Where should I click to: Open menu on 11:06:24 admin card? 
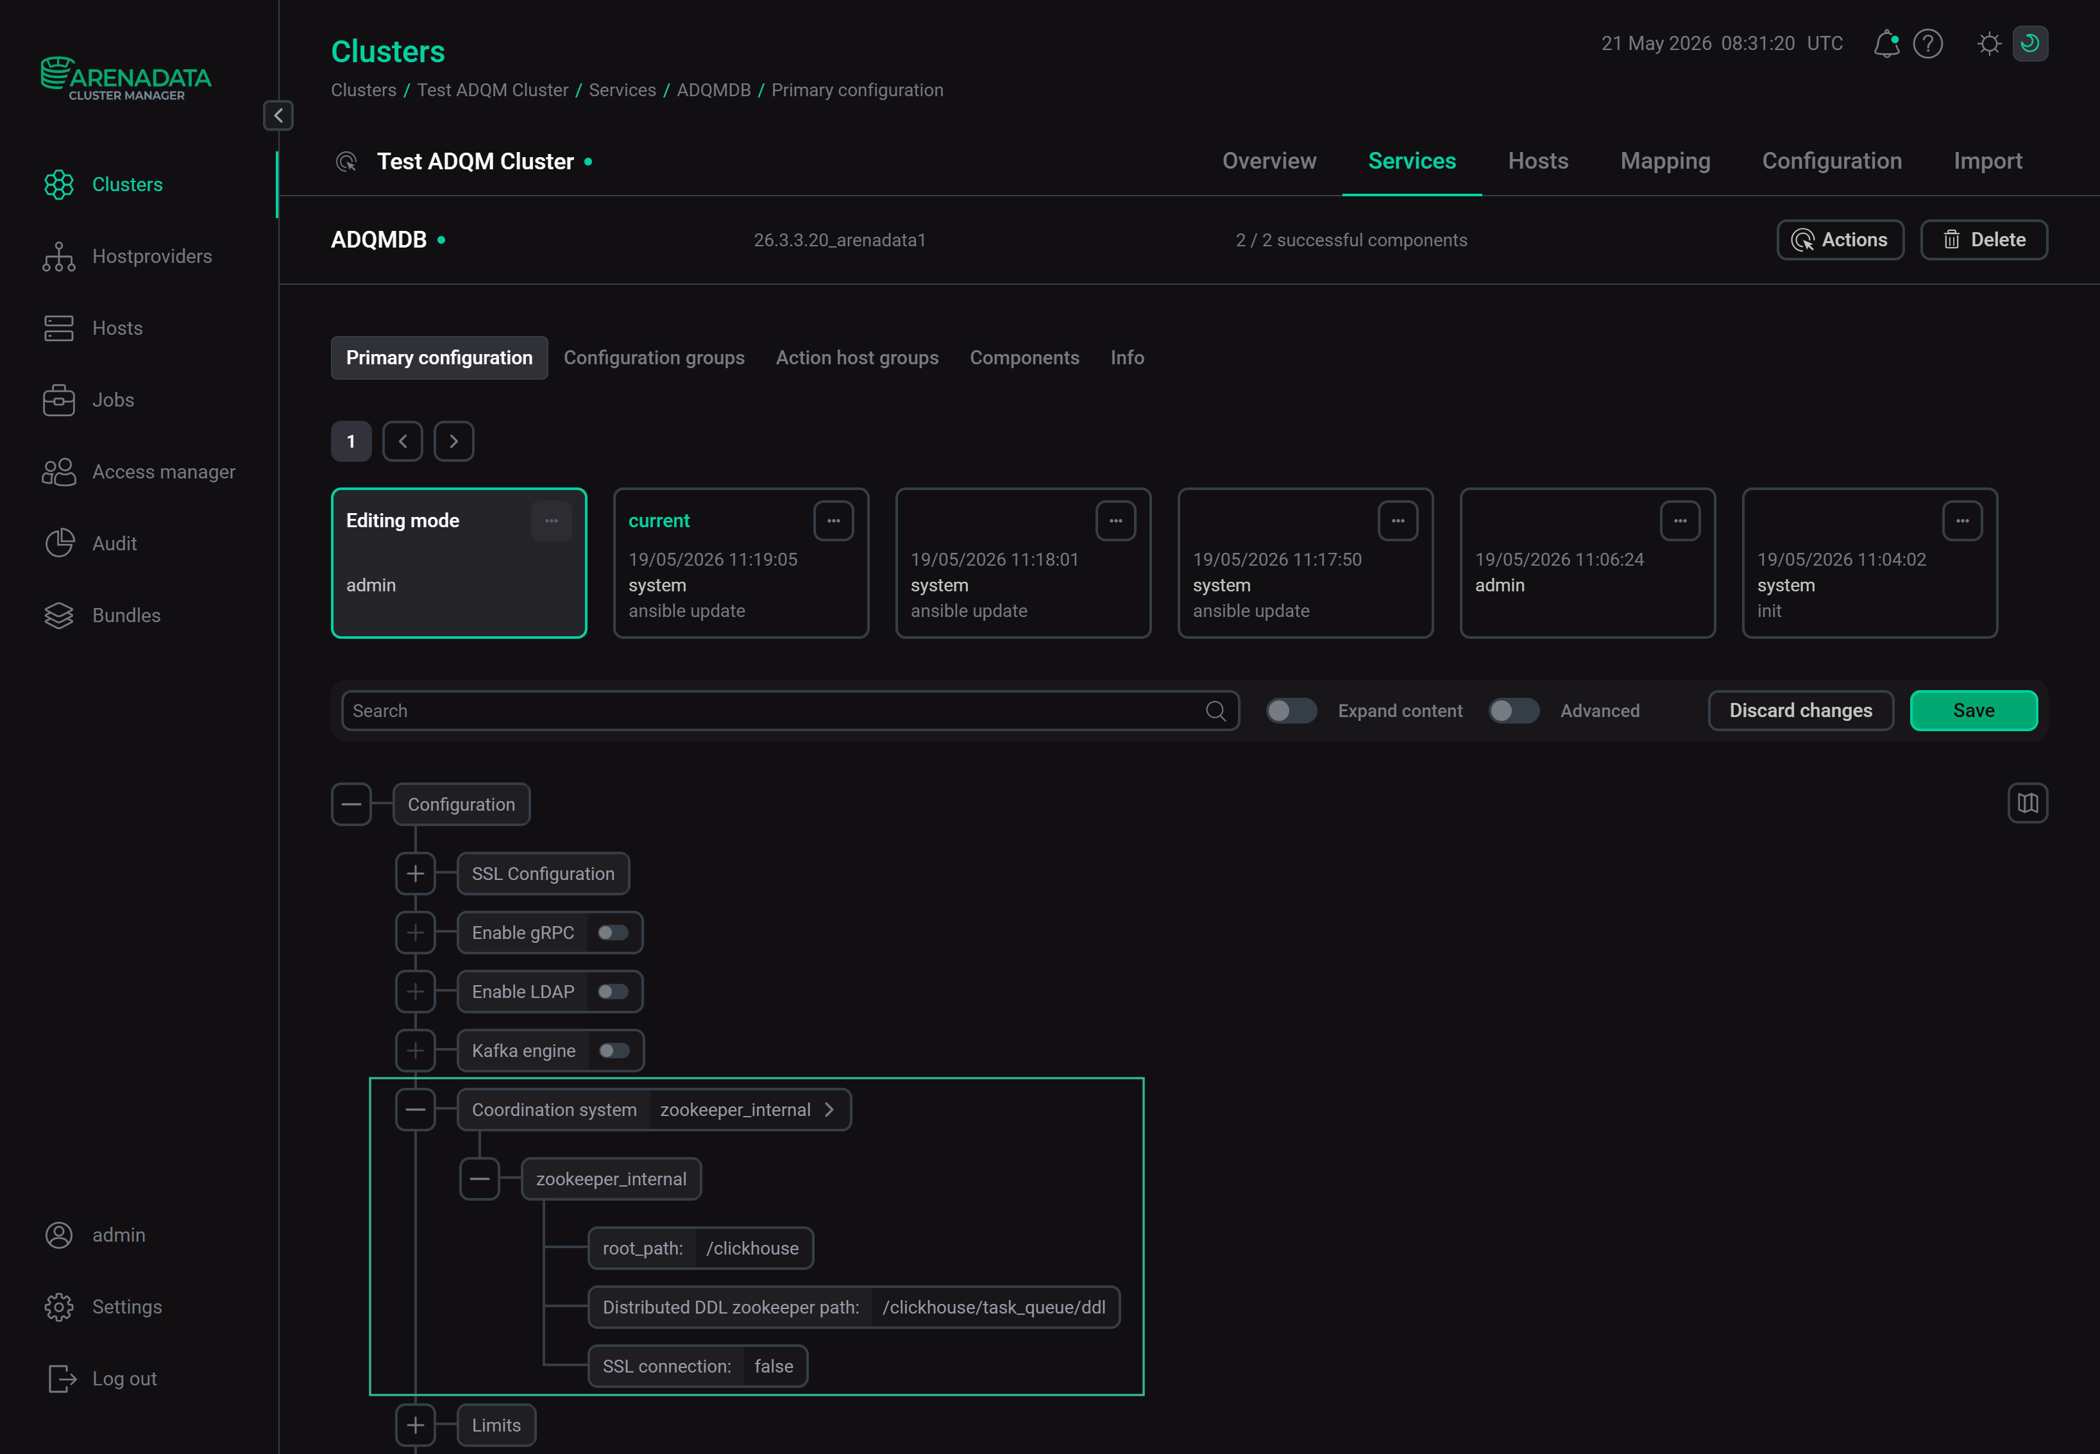point(1681,521)
